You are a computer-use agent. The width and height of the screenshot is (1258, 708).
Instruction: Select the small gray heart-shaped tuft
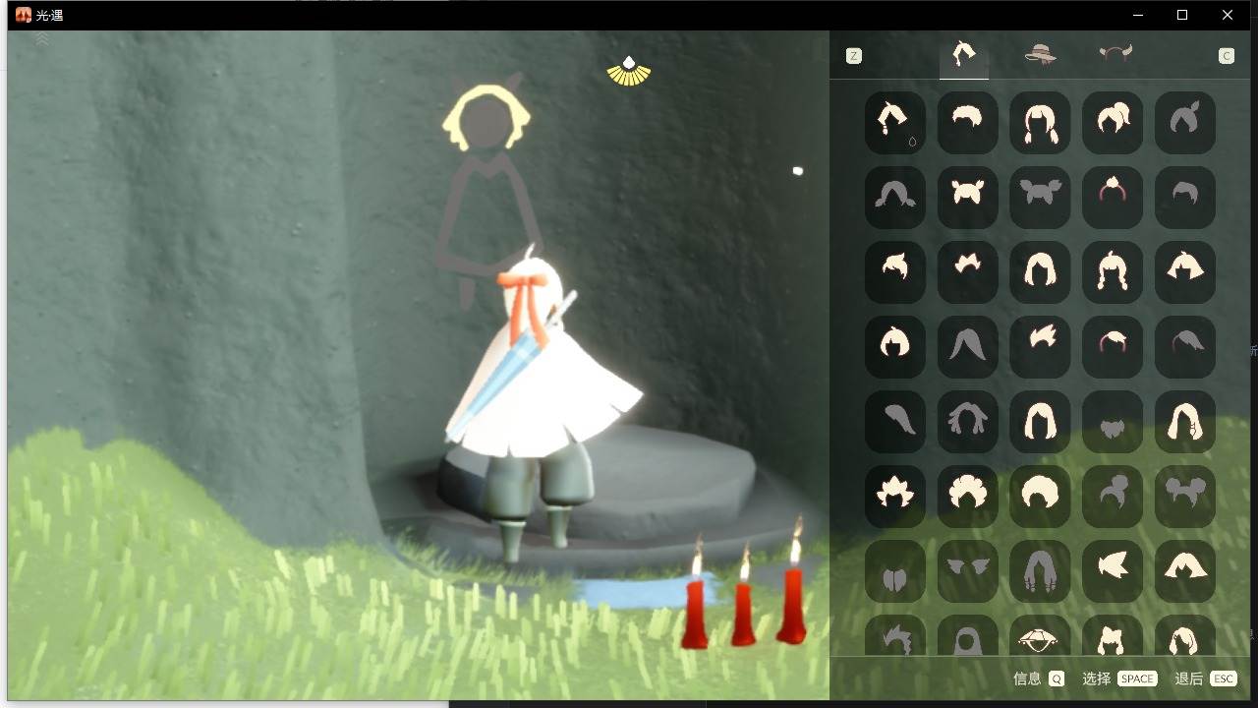click(1113, 422)
